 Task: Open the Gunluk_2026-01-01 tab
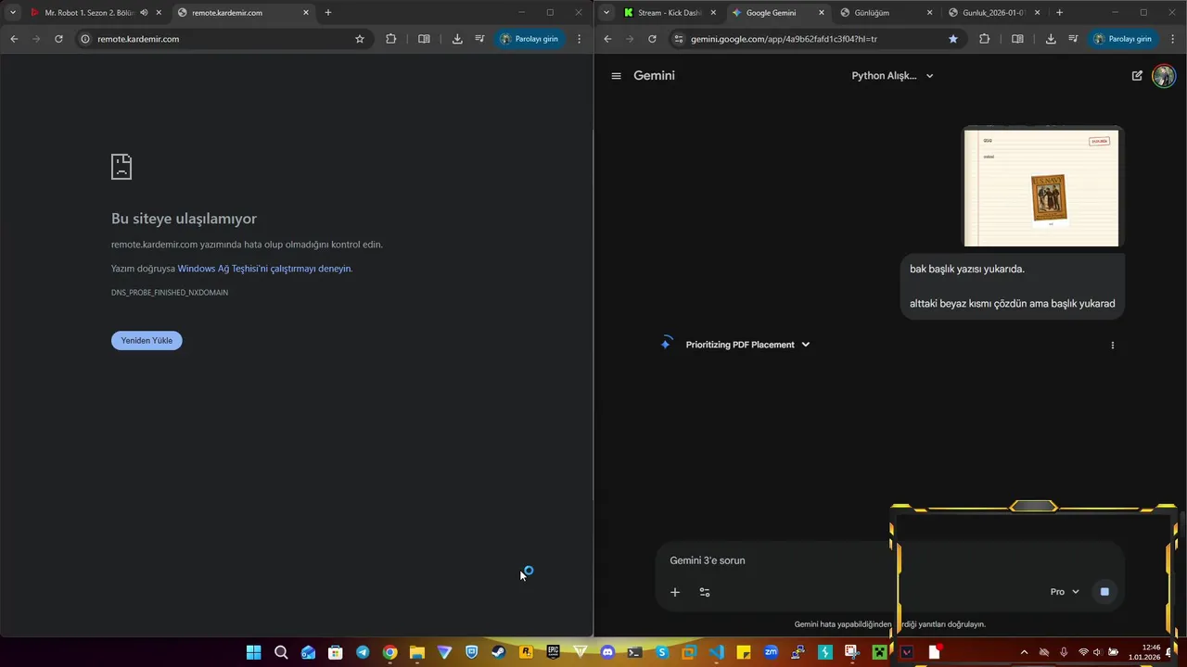pos(994,13)
